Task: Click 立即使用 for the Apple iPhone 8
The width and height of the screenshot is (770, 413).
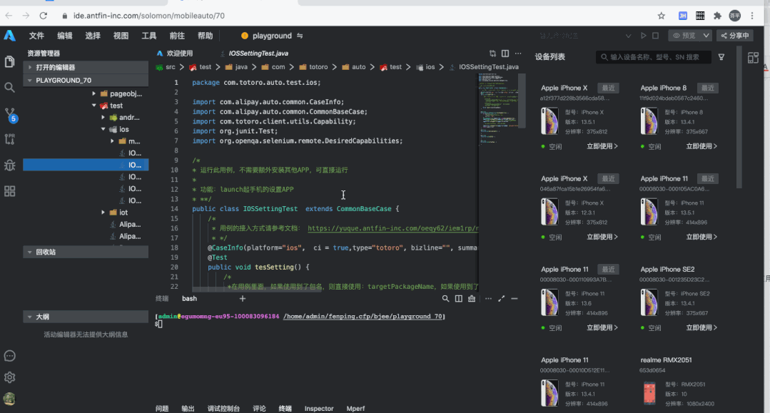Action: [x=701, y=146]
